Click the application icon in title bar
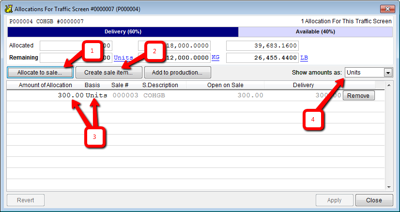 click(x=9, y=9)
